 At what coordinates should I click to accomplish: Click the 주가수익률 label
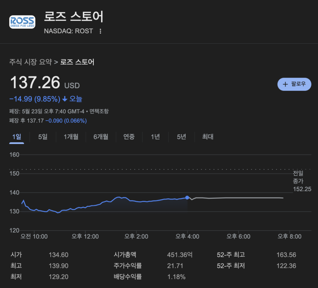[x=128, y=266]
